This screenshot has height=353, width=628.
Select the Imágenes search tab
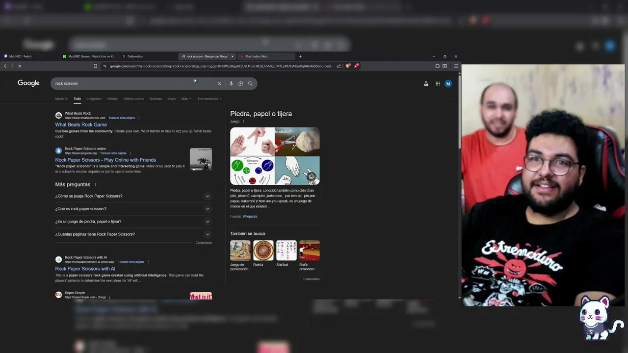coord(94,99)
